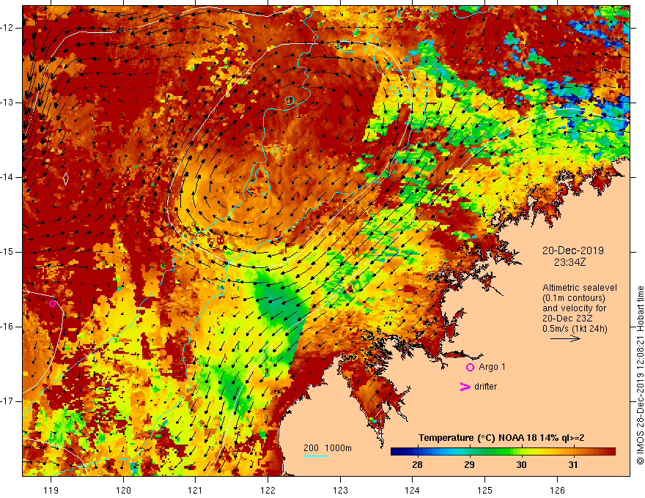Click the small white diamond contour near 119°E -14
The height and width of the screenshot is (498, 645).
coord(66,179)
